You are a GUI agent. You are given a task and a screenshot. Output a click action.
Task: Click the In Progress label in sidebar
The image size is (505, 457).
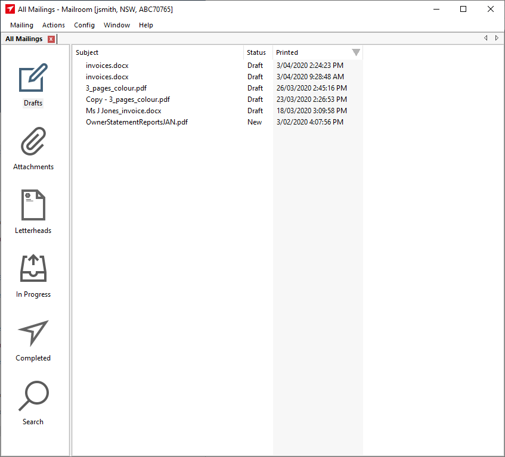click(x=33, y=294)
